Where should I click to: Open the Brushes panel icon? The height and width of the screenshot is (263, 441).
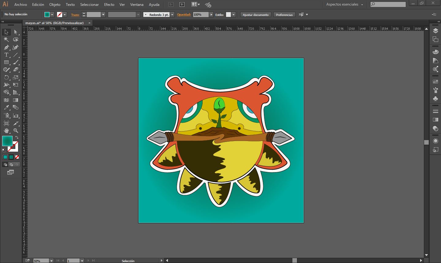tap(435, 90)
